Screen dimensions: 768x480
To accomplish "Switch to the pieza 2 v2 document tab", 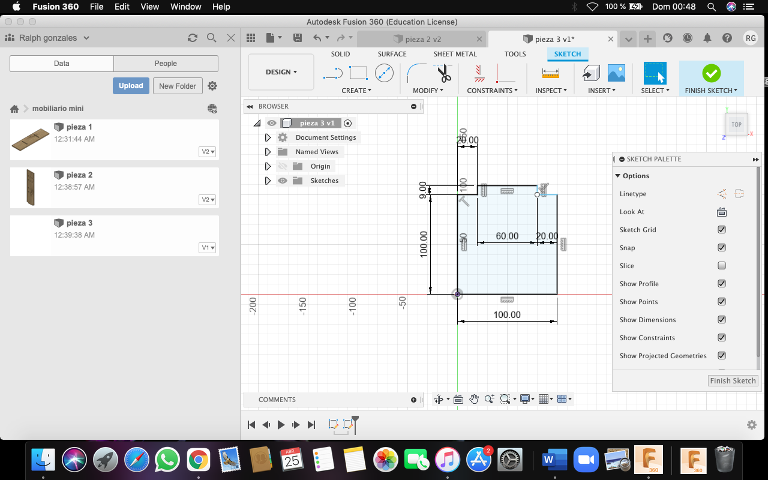I will click(x=422, y=39).
